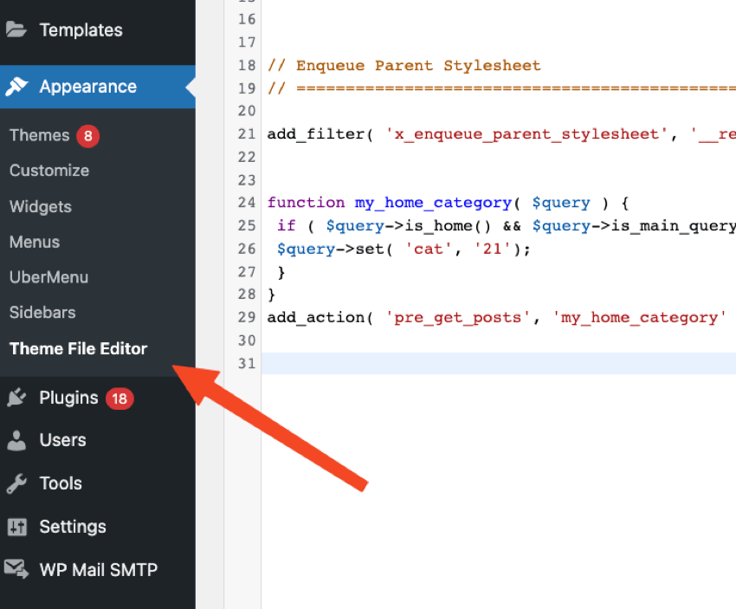The height and width of the screenshot is (609, 736).
Task: Open the Themes submenu page
Action: pos(39,135)
